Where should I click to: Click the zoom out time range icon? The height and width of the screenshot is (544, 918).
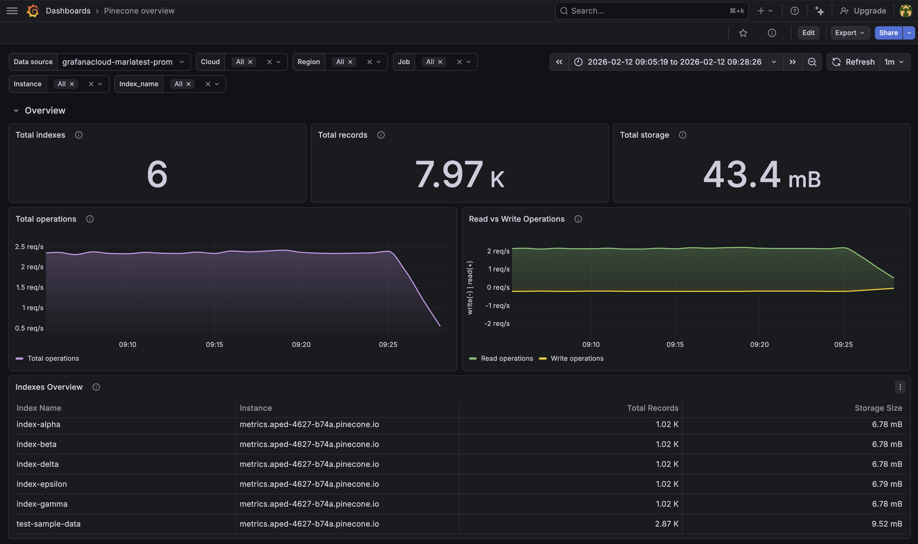click(x=812, y=62)
